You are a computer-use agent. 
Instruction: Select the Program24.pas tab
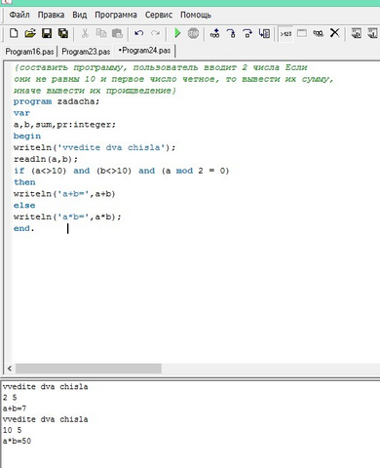[x=144, y=51]
